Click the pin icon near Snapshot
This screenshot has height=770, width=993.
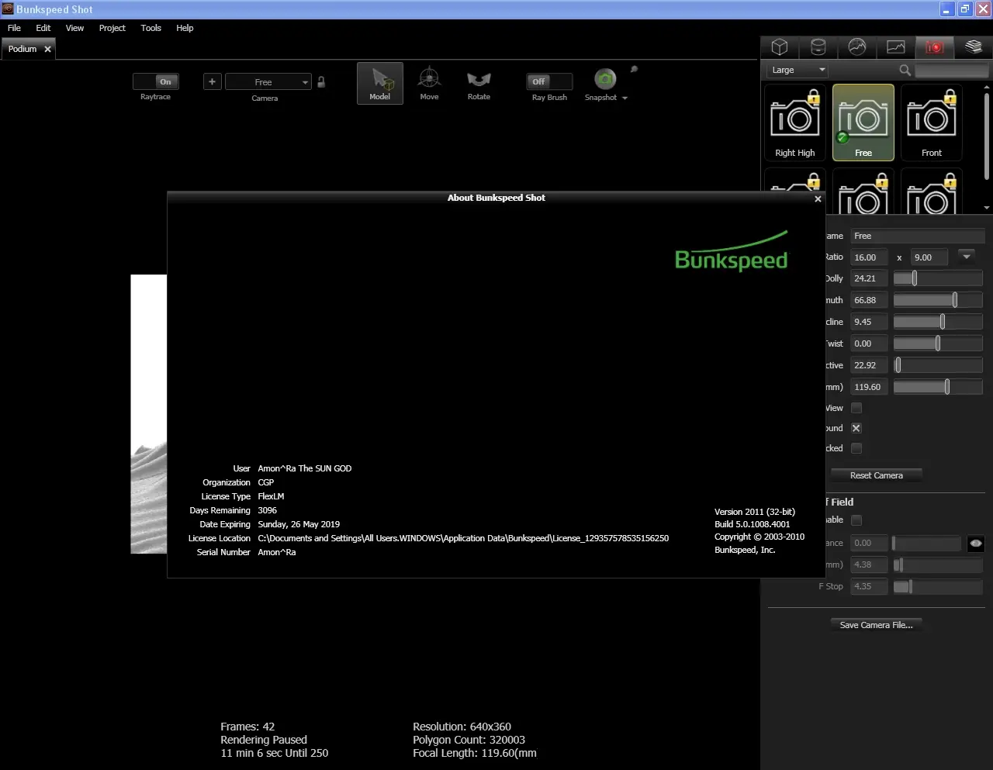(x=633, y=70)
